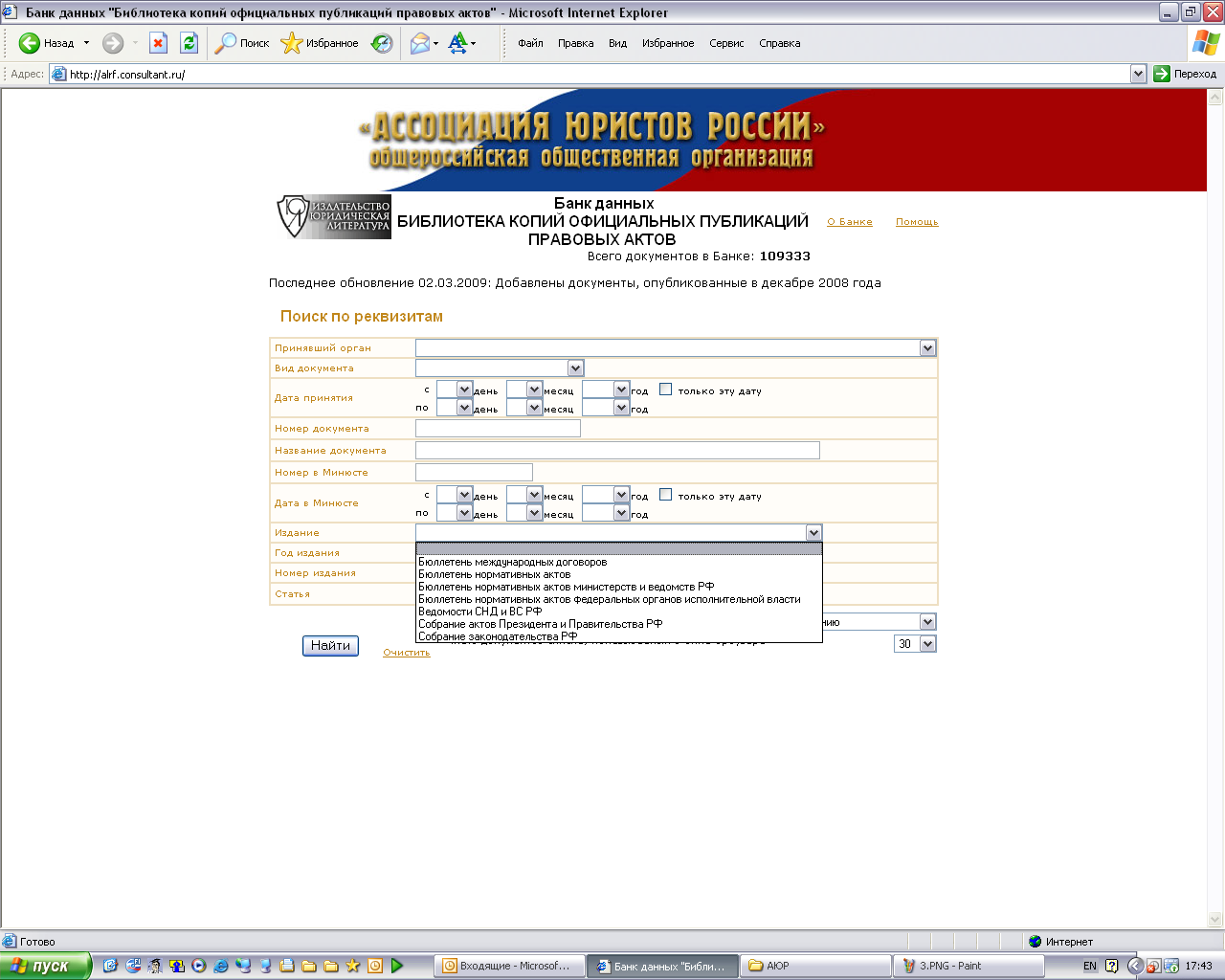Check только эту дату for Дата принятия
This screenshot has height=980, width=1225.
point(665,389)
